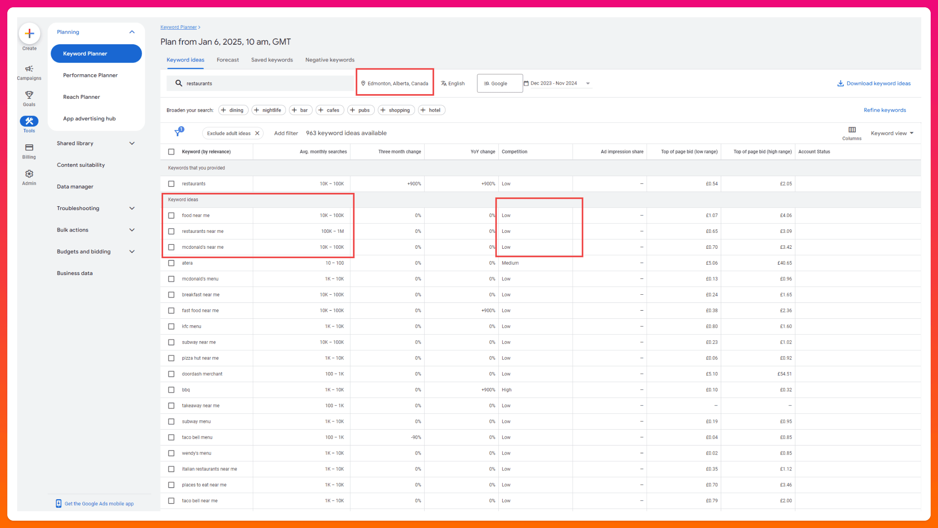938x528 pixels.
Task: Click the Keyword Planner breadcrumb link
Action: point(179,27)
